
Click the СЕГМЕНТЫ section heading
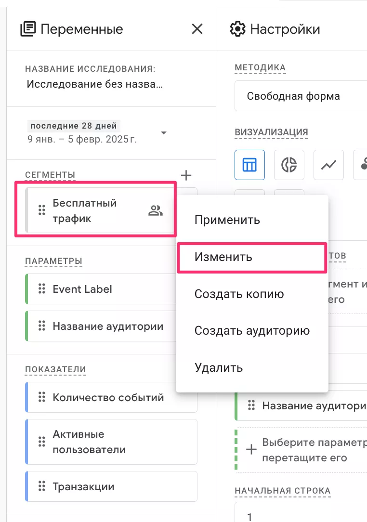[x=50, y=175]
